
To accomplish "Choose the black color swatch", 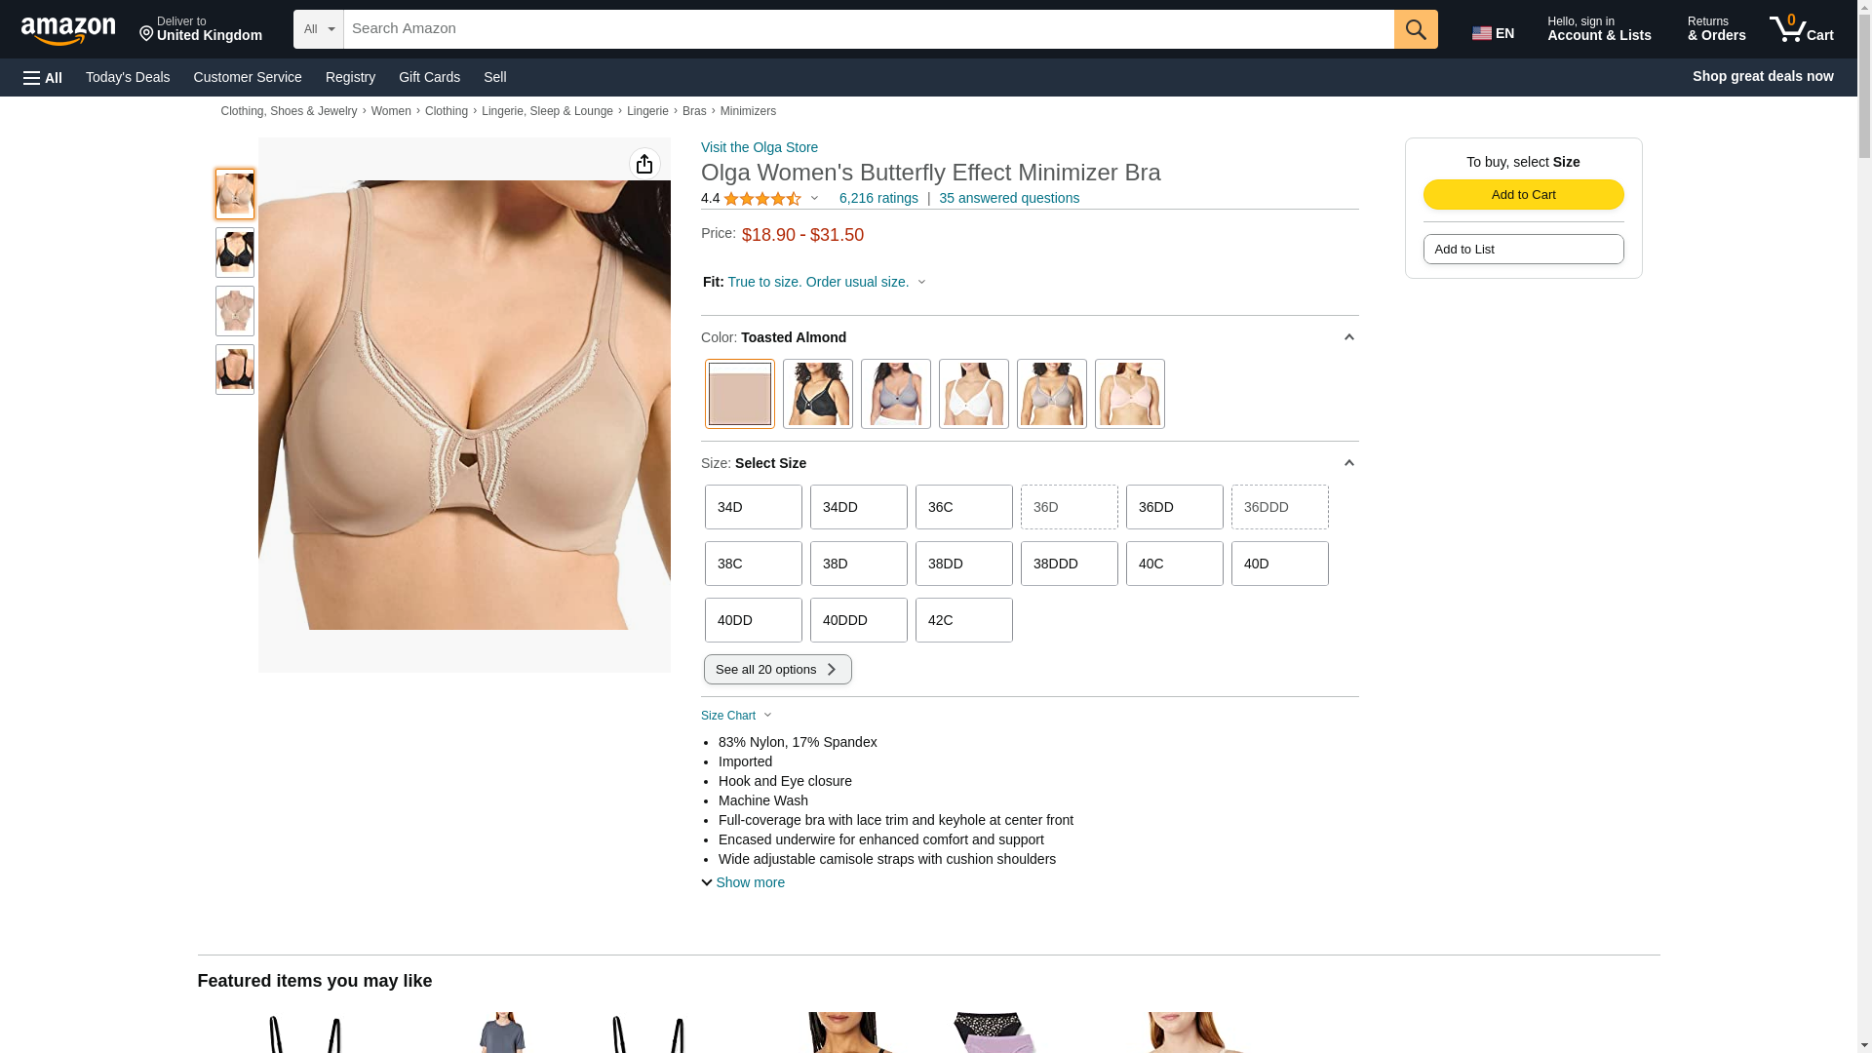I will 818,394.
